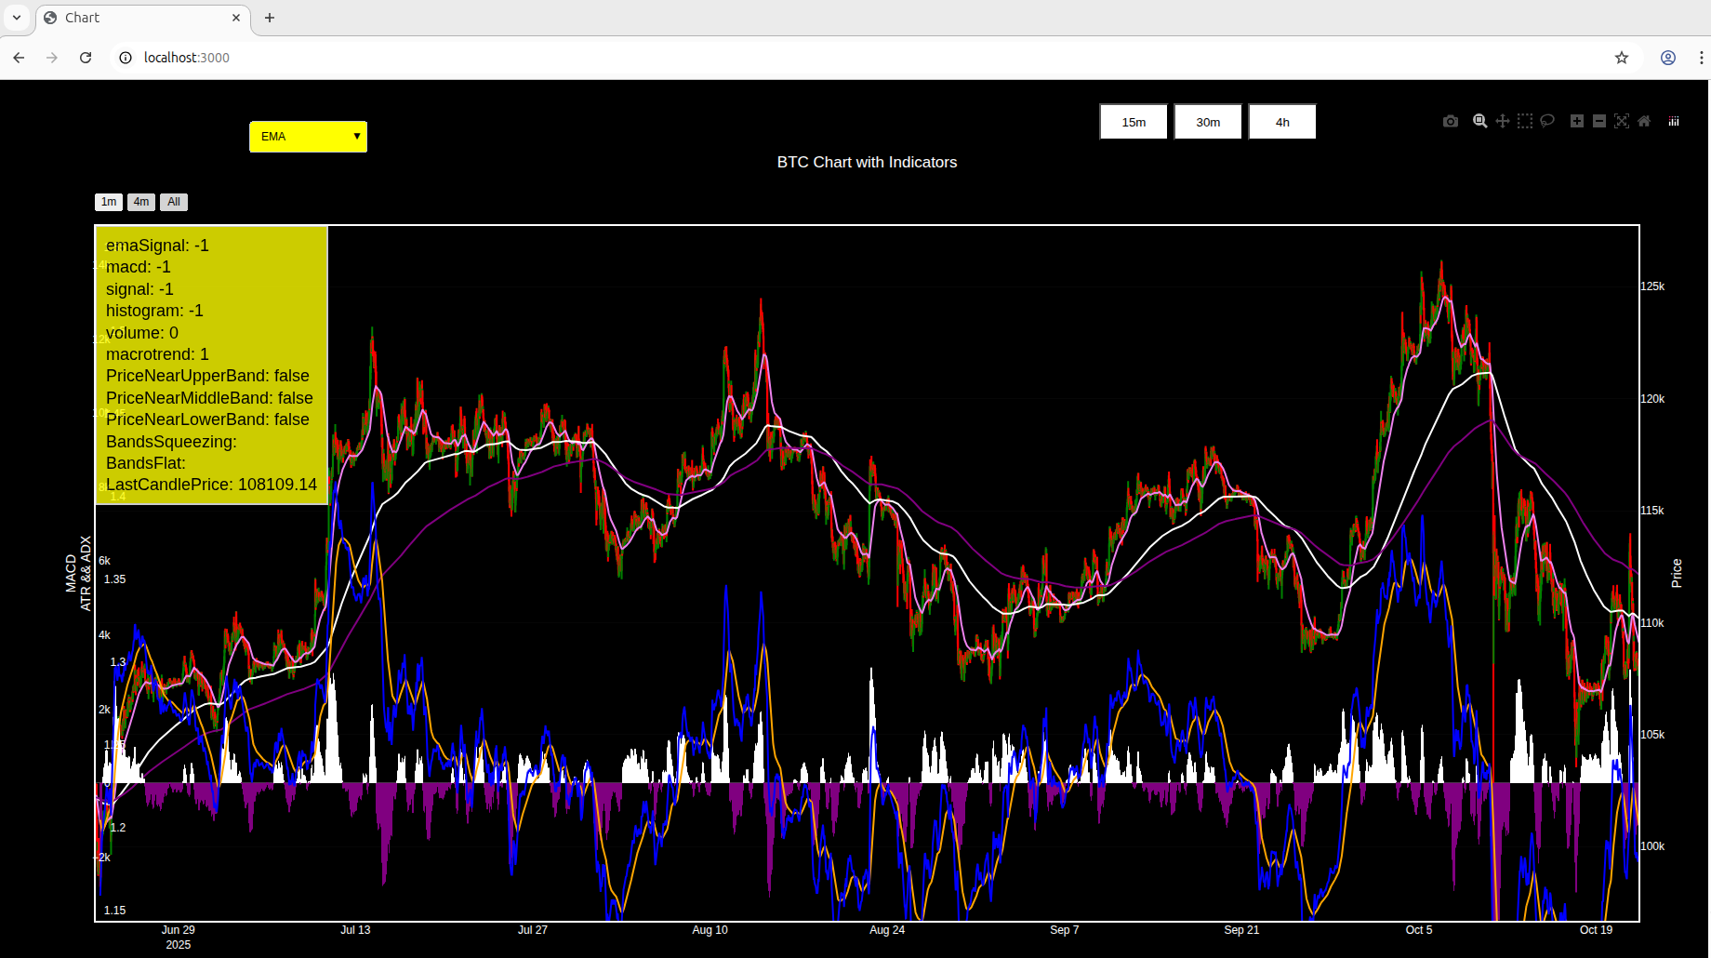Download plot as PNG camera icon
The image size is (1711, 958).
point(1451,122)
